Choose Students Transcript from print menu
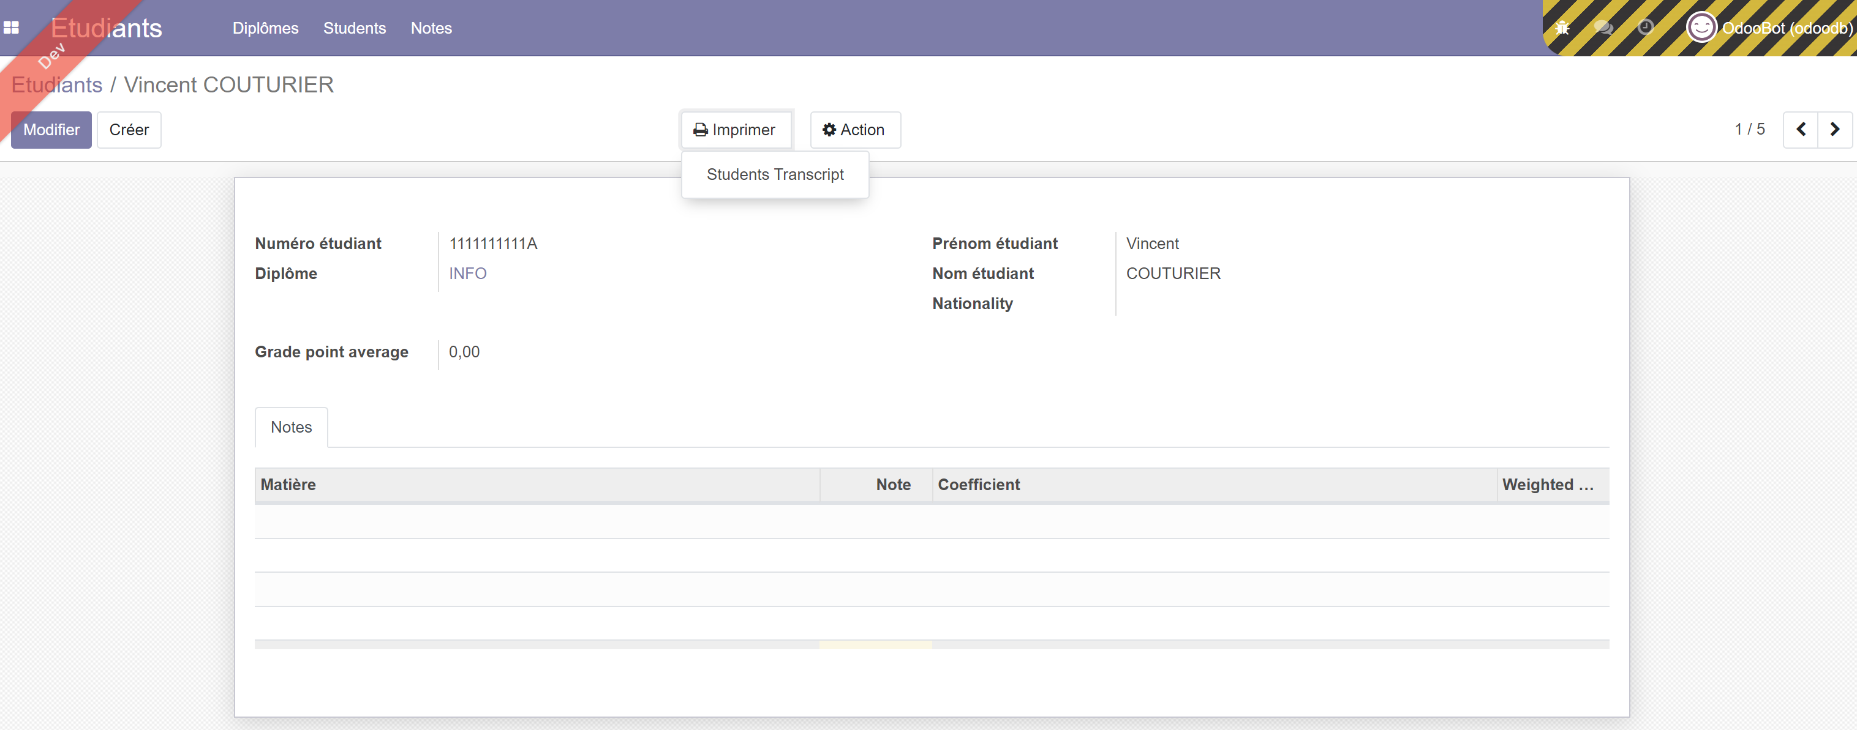 click(x=774, y=174)
